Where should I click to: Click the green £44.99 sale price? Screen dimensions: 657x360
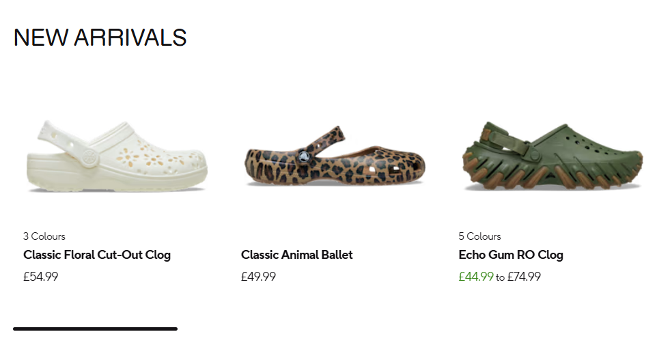tap(476, 277)
